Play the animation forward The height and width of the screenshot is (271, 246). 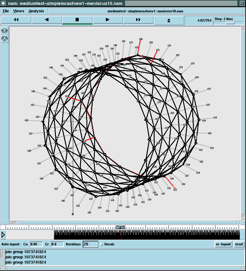[108, 20]
